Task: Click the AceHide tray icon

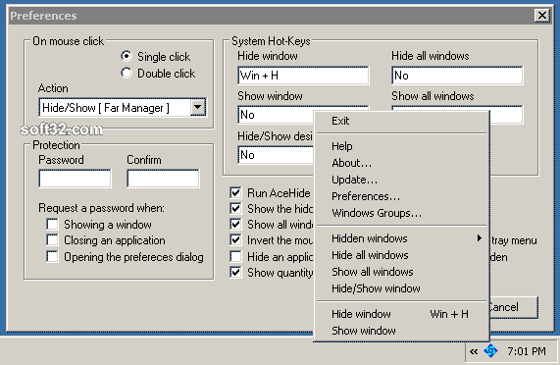Action: pos(490,351)
